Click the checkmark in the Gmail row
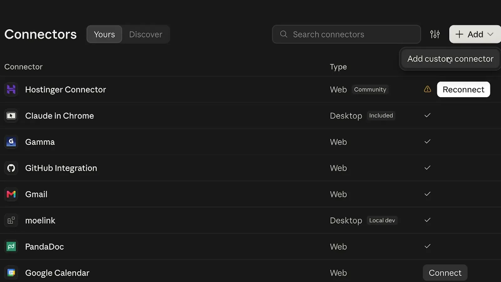This screenshot has width=501, height=282. (427, 194)
